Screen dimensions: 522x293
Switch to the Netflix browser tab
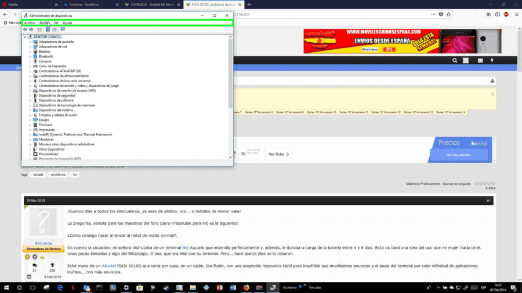click(x=30, y=5)
